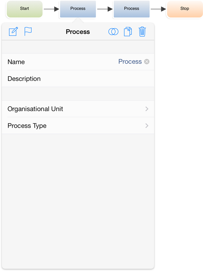Click the flag icon in the Process popover
Viewport: 203px width, 271px height.
(x=28, y=32)
